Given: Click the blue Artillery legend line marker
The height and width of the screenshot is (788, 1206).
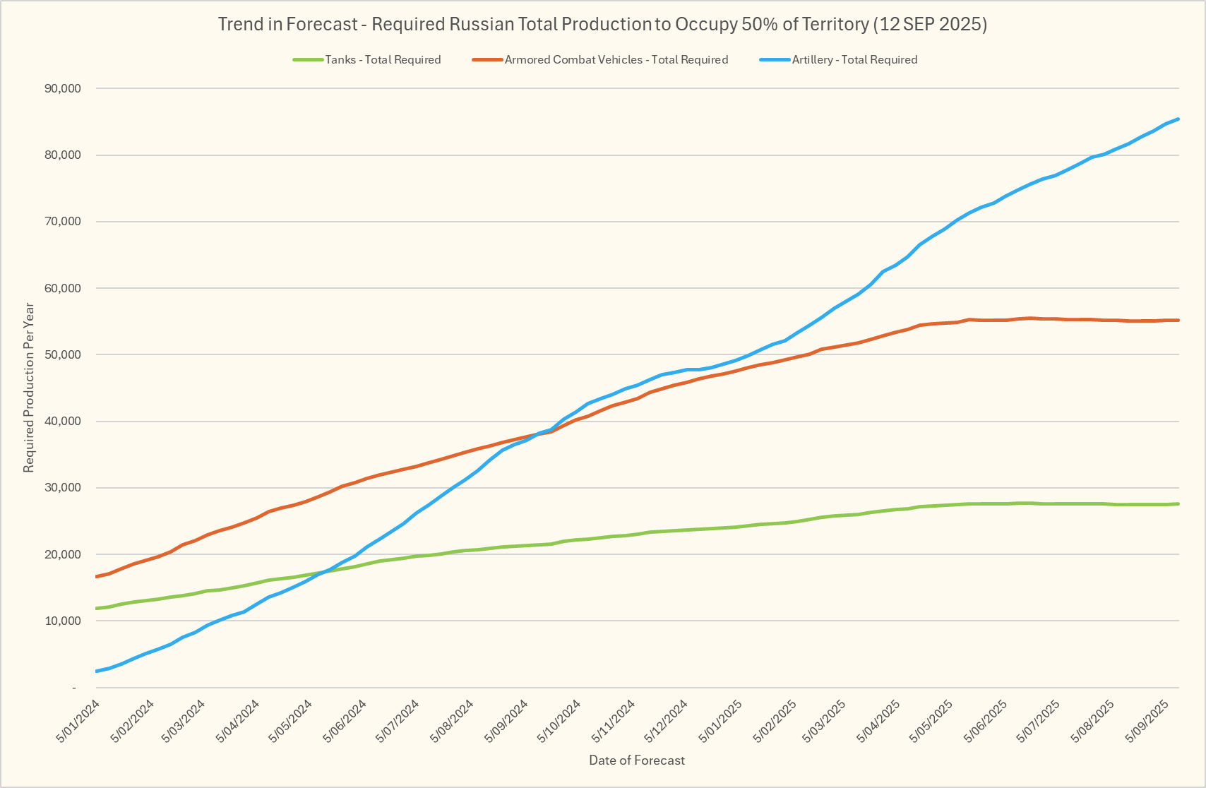Looking at the screenshot, I should (x=775, y=60).
